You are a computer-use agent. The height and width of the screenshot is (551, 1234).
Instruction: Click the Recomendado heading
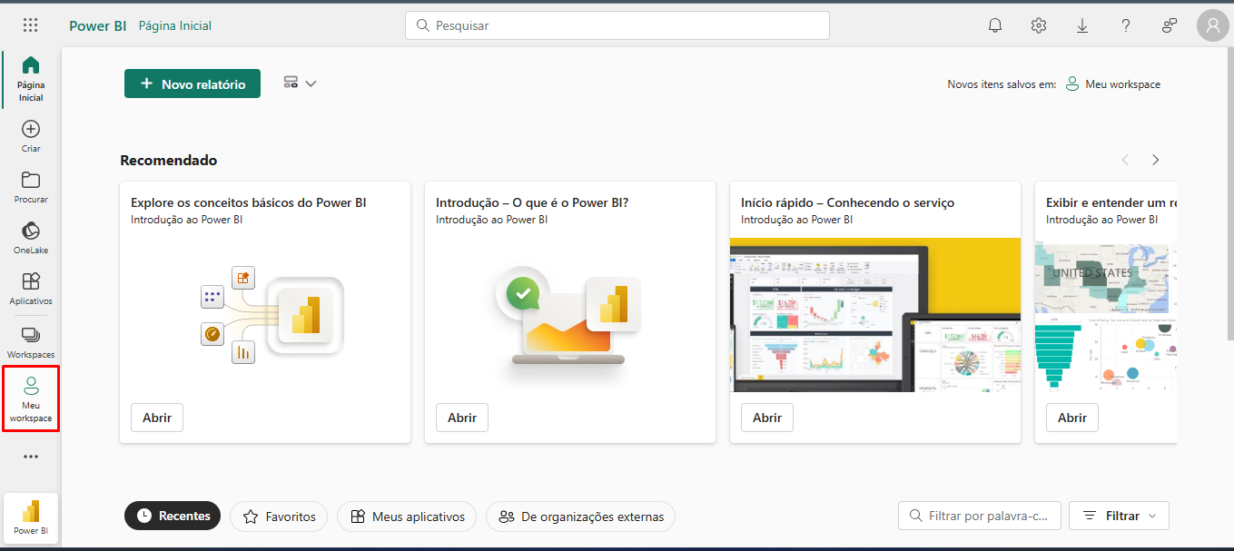169,160
